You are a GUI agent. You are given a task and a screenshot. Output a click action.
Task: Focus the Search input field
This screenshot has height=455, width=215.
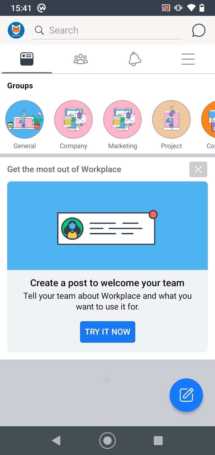point(107,30)
